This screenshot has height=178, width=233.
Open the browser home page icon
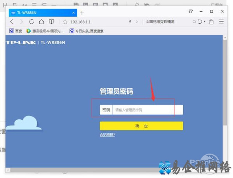(x=42, y=22)
